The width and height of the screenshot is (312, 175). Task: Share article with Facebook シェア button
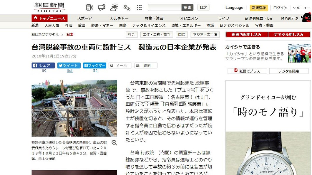pyautogui.click(x=43, y=65)
